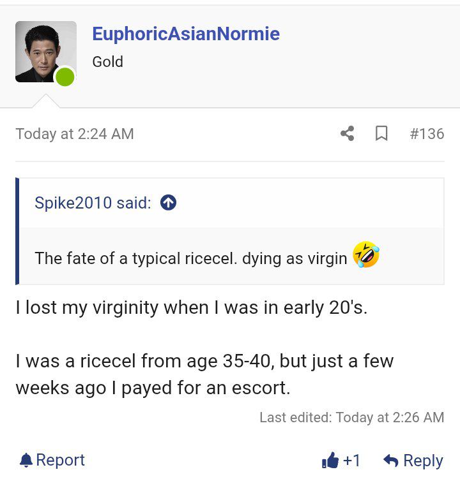Click the green online status dot
The image size is (460, 479).
point(65,77)
